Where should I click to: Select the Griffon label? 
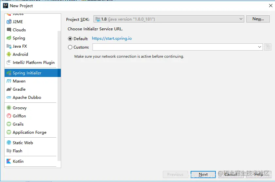click(19, 116)
